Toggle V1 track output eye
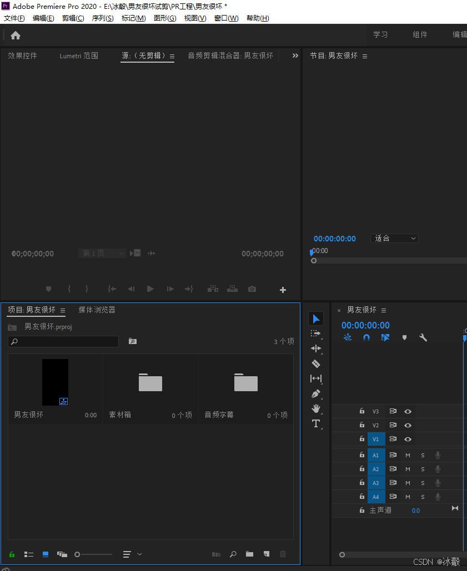The width and height of the screenshot is (467, 571). (408, 439)
